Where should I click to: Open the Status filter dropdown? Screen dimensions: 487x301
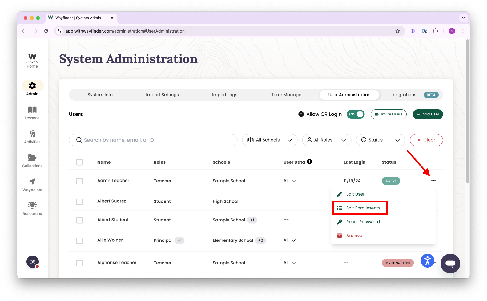click(380, 140)
